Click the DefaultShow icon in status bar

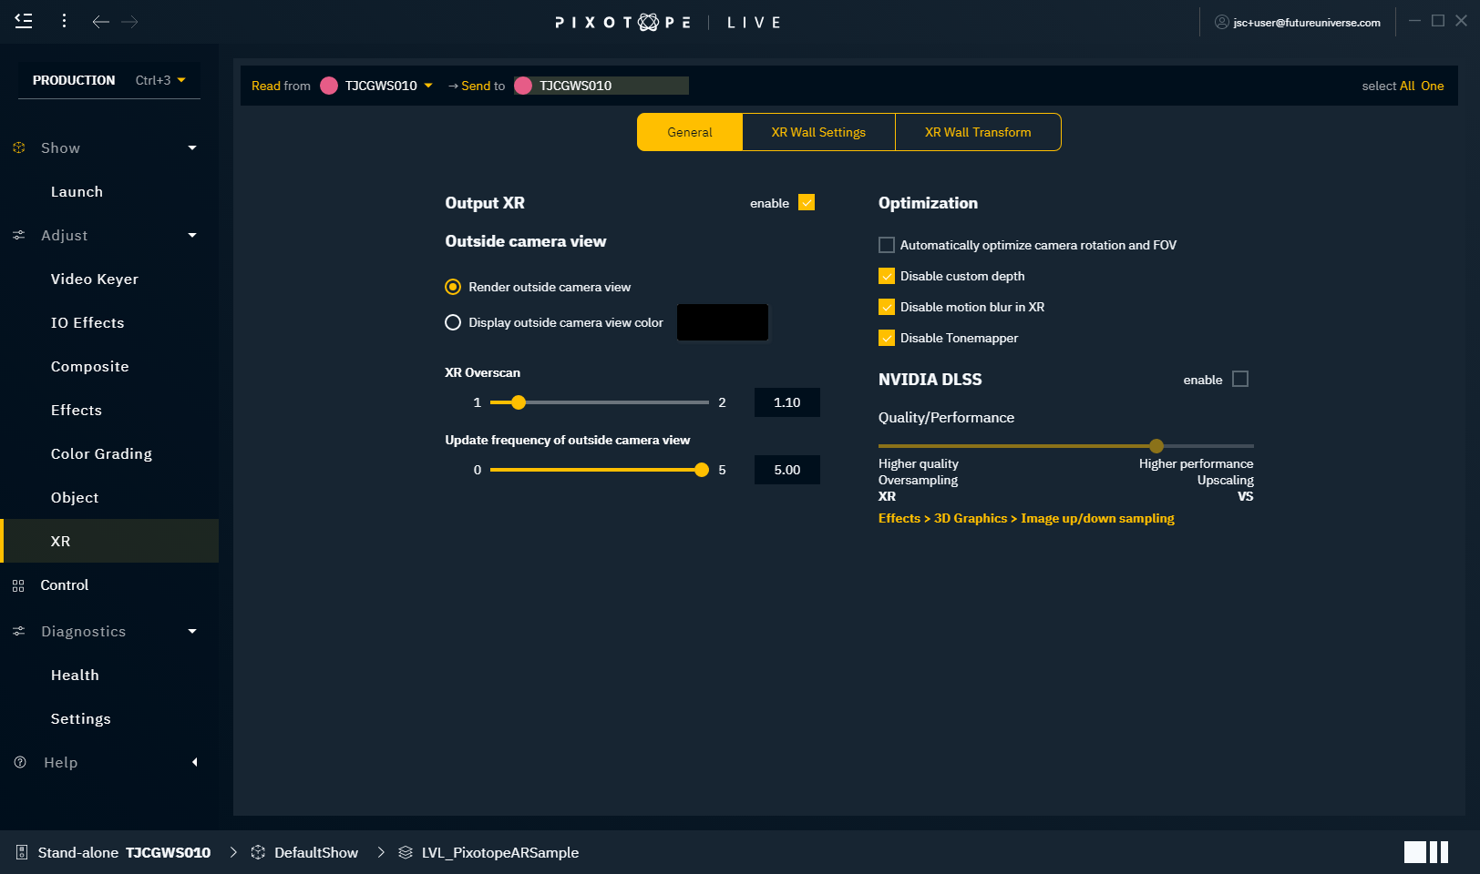(258, 852)
